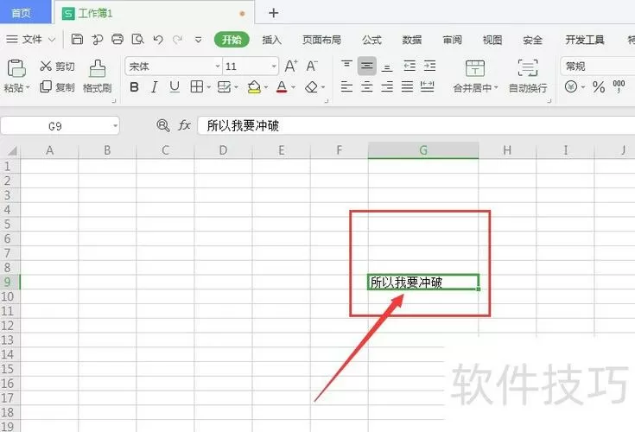Toggle Bold formatting
635x432 pixels.
[x=135, y=86]
